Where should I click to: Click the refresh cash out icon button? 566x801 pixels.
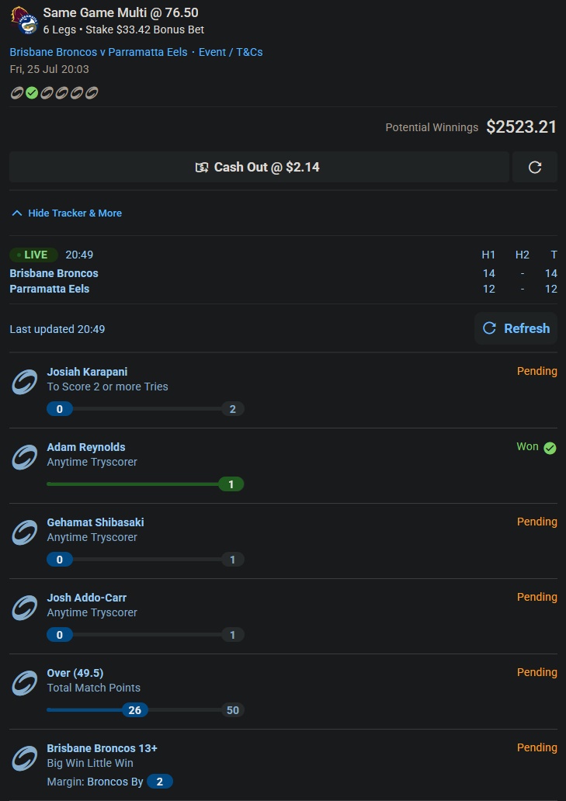[535, 167]
